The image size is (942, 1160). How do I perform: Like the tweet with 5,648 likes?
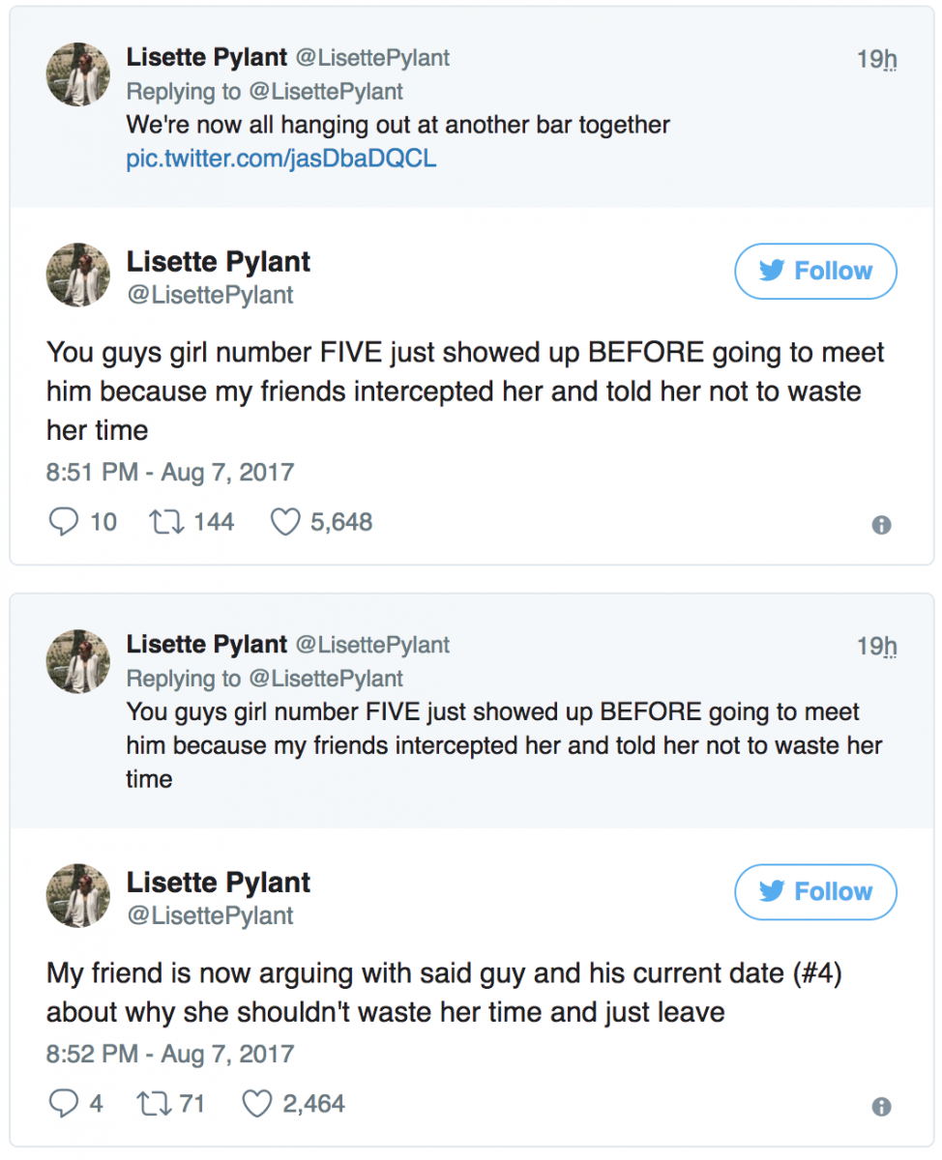[284, 522]
